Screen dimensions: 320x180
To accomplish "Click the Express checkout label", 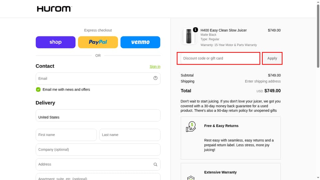I will click(98, 30).
